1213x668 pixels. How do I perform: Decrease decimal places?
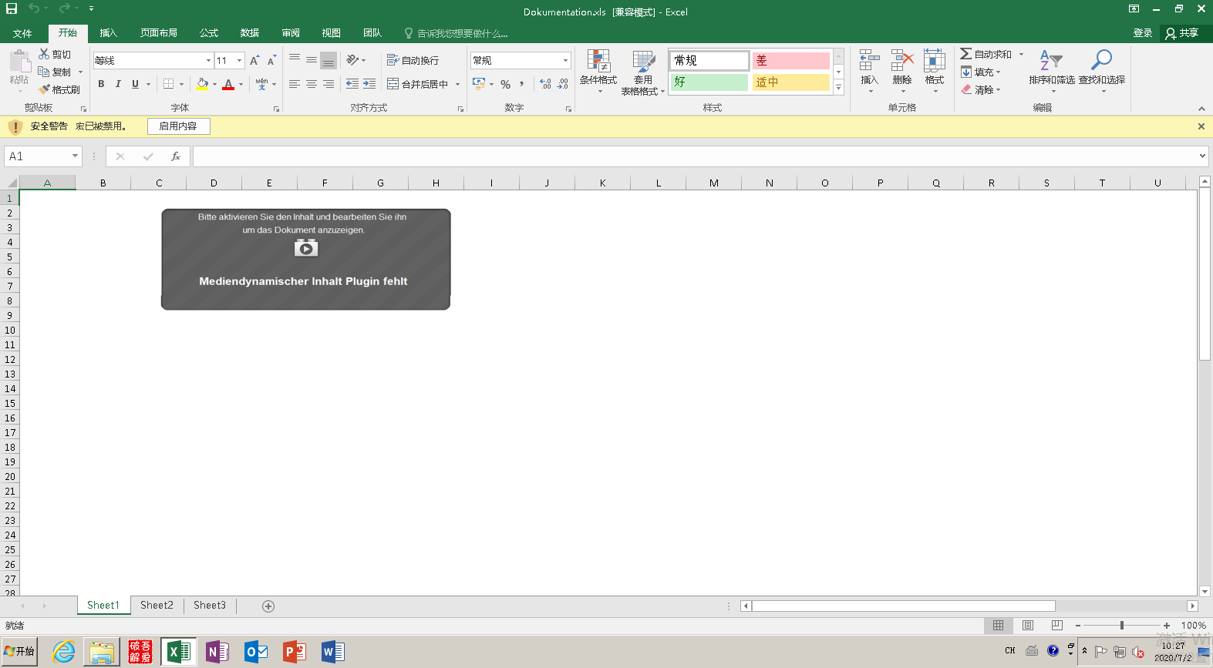tap(563, 84)
